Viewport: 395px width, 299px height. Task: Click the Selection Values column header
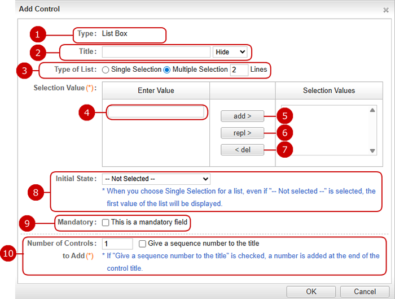tap(329, 90)
